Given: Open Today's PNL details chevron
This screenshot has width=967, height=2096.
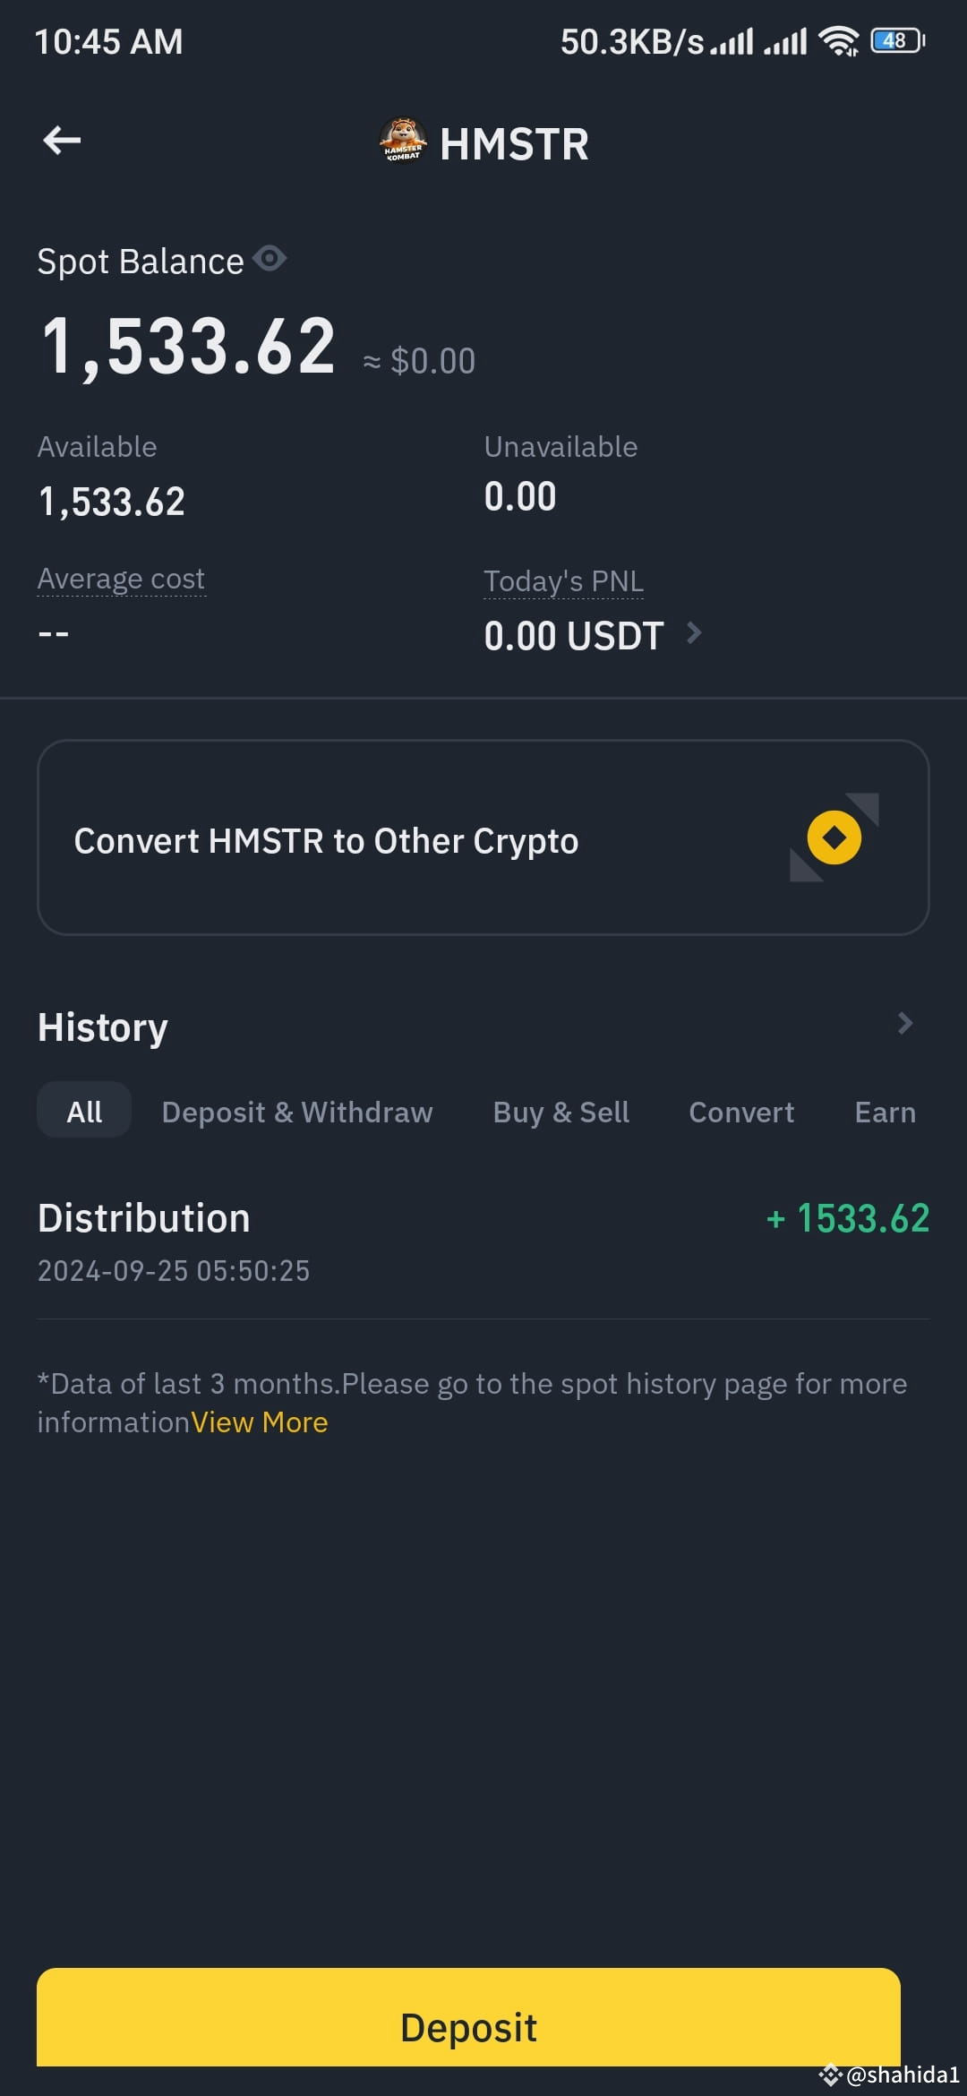Looking at the screenshot, I should (693, 633).
